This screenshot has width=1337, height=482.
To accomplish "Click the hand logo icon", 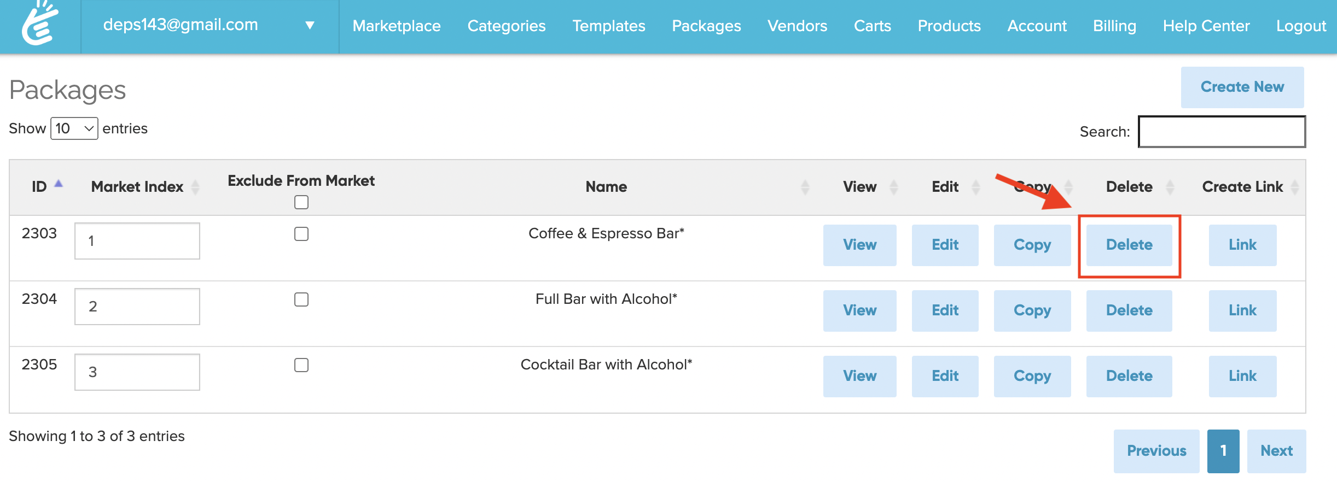I will [40, 23].
